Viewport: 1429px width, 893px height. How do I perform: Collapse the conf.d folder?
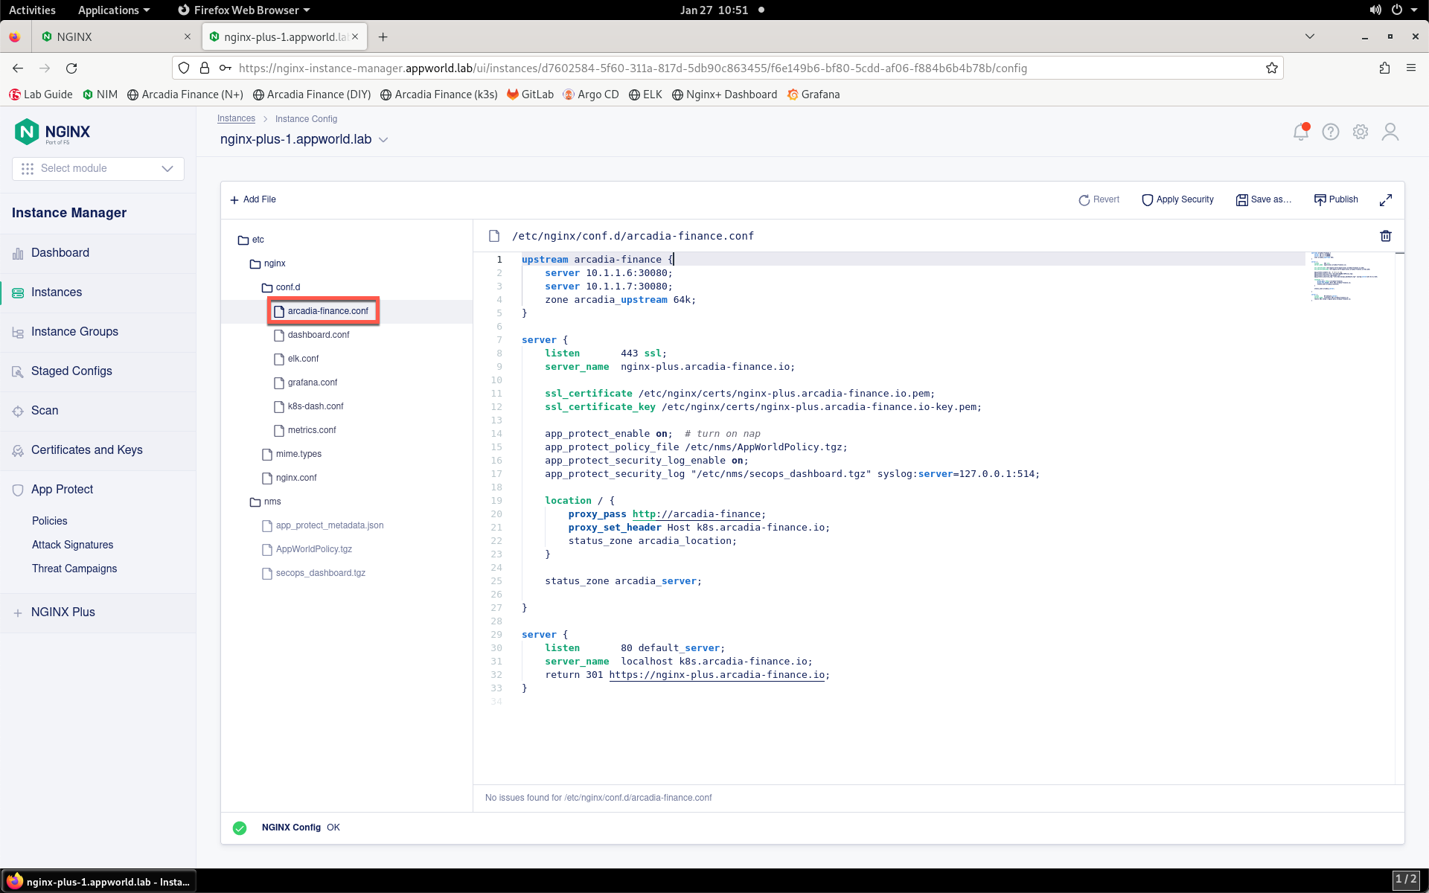tap(281, 287)
